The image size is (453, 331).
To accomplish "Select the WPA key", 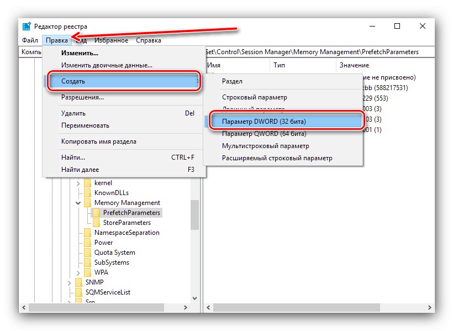I will click(x=101, y=272).
